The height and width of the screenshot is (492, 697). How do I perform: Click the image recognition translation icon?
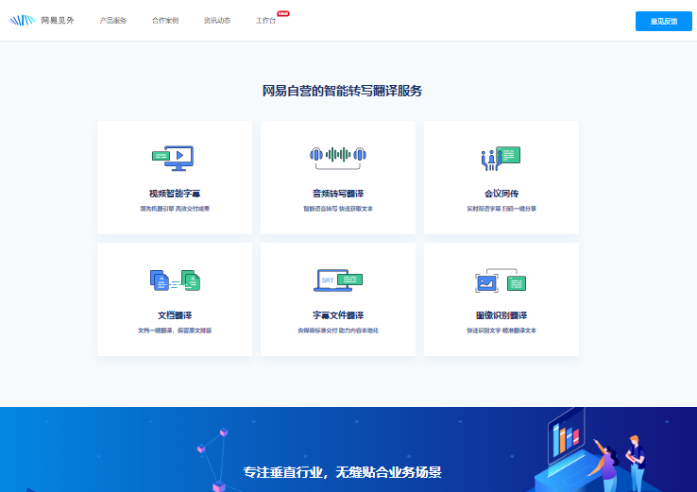(x=501, y=280)
